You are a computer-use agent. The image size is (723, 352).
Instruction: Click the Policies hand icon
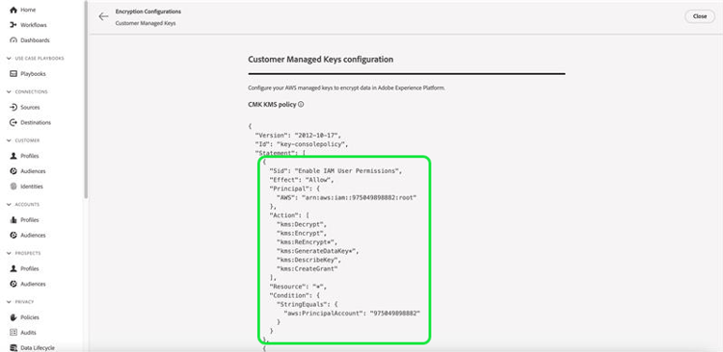pyautogui.click(x=13, y=317)
